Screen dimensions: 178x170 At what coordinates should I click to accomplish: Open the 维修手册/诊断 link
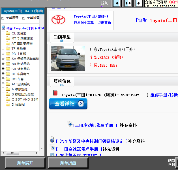coord(164,95)
